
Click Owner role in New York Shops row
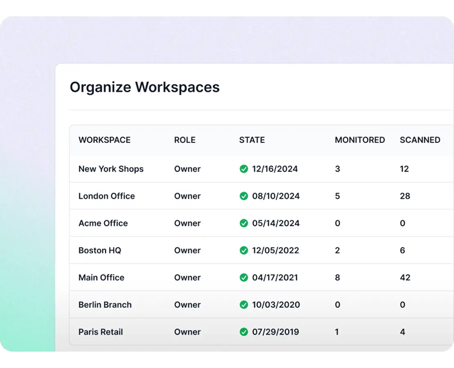pyautogui.click(x=187, y=169)
